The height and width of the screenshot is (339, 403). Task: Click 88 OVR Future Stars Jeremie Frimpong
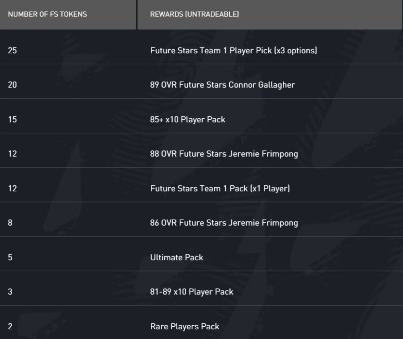(x=224, y=154)
